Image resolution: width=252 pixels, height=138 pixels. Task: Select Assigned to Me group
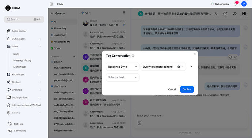point(63,42)
